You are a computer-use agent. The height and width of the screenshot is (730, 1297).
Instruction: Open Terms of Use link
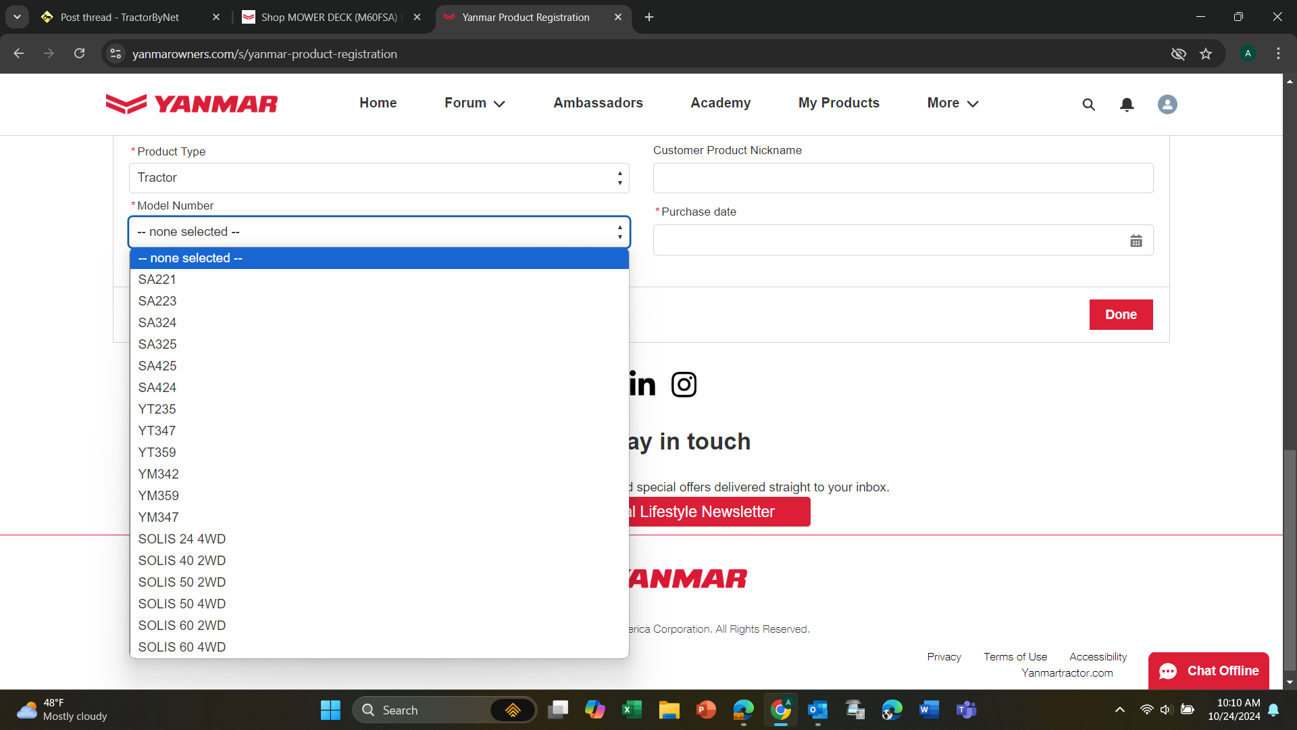1015,656
